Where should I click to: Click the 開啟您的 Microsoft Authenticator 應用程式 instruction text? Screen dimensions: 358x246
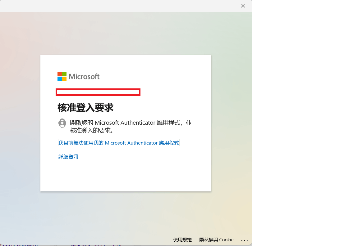[x=131, y=127]
